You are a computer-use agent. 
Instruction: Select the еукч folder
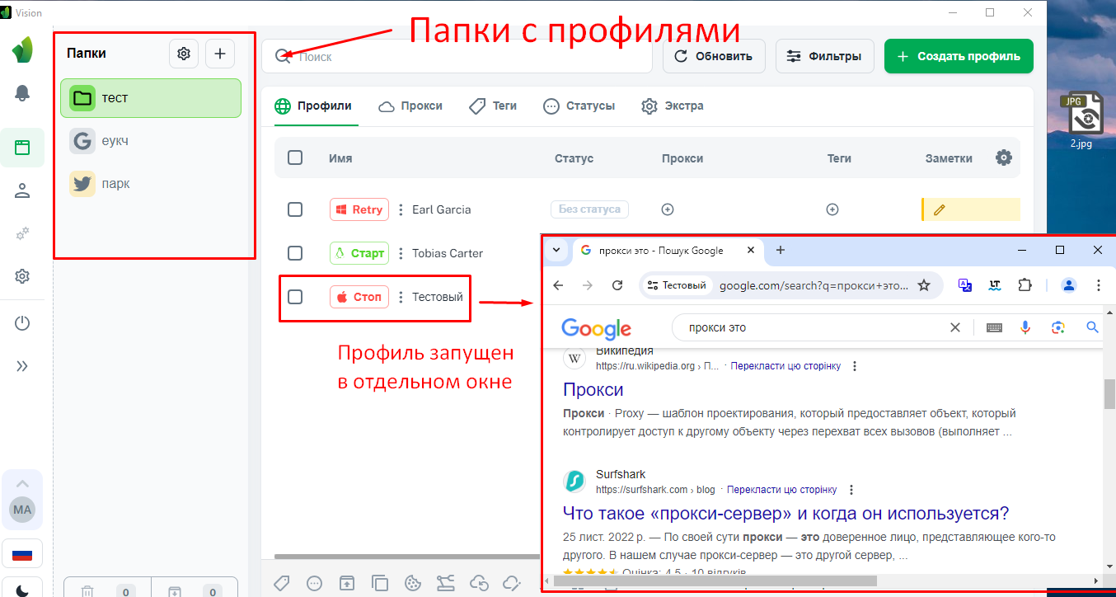(x=151, y=141)
